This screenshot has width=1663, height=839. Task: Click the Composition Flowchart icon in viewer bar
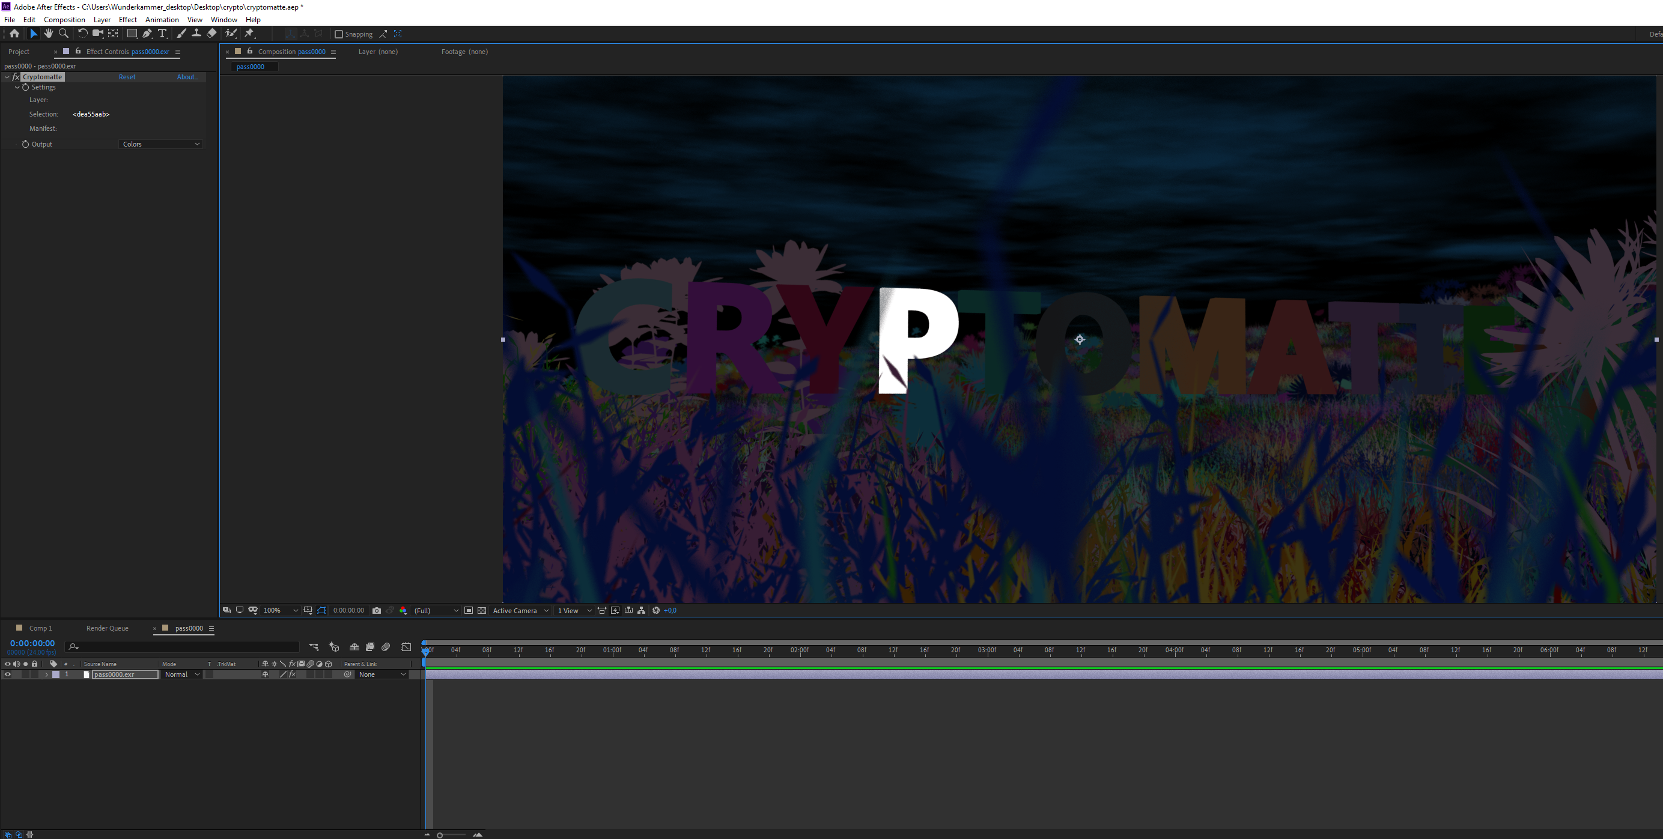(641, 611)
